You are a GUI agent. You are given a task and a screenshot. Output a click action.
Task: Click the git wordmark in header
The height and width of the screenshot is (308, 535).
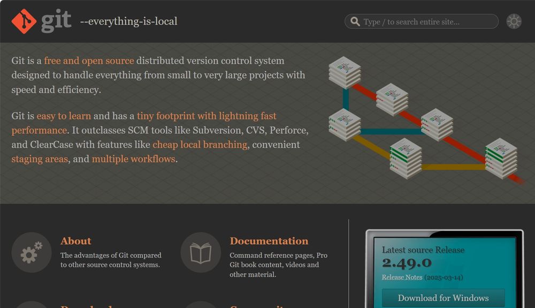(x=56, y=21)
